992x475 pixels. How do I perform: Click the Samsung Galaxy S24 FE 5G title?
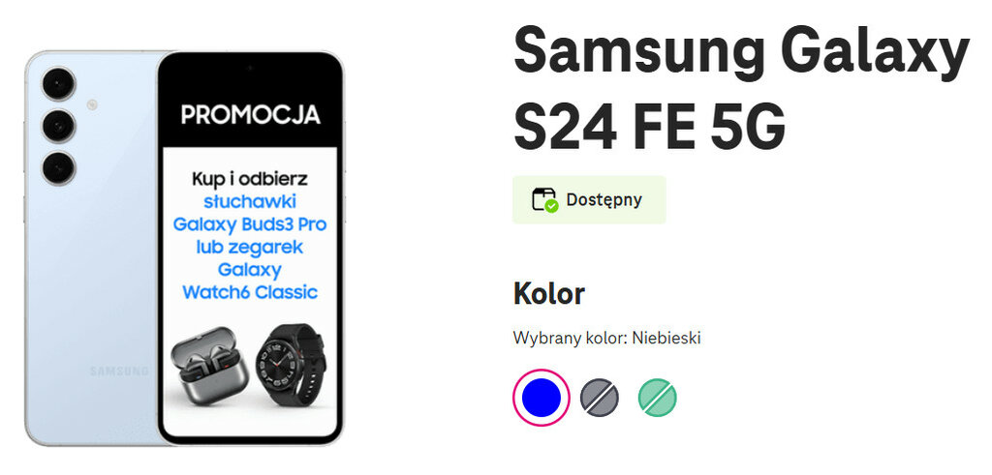click(x=740, y=90)
